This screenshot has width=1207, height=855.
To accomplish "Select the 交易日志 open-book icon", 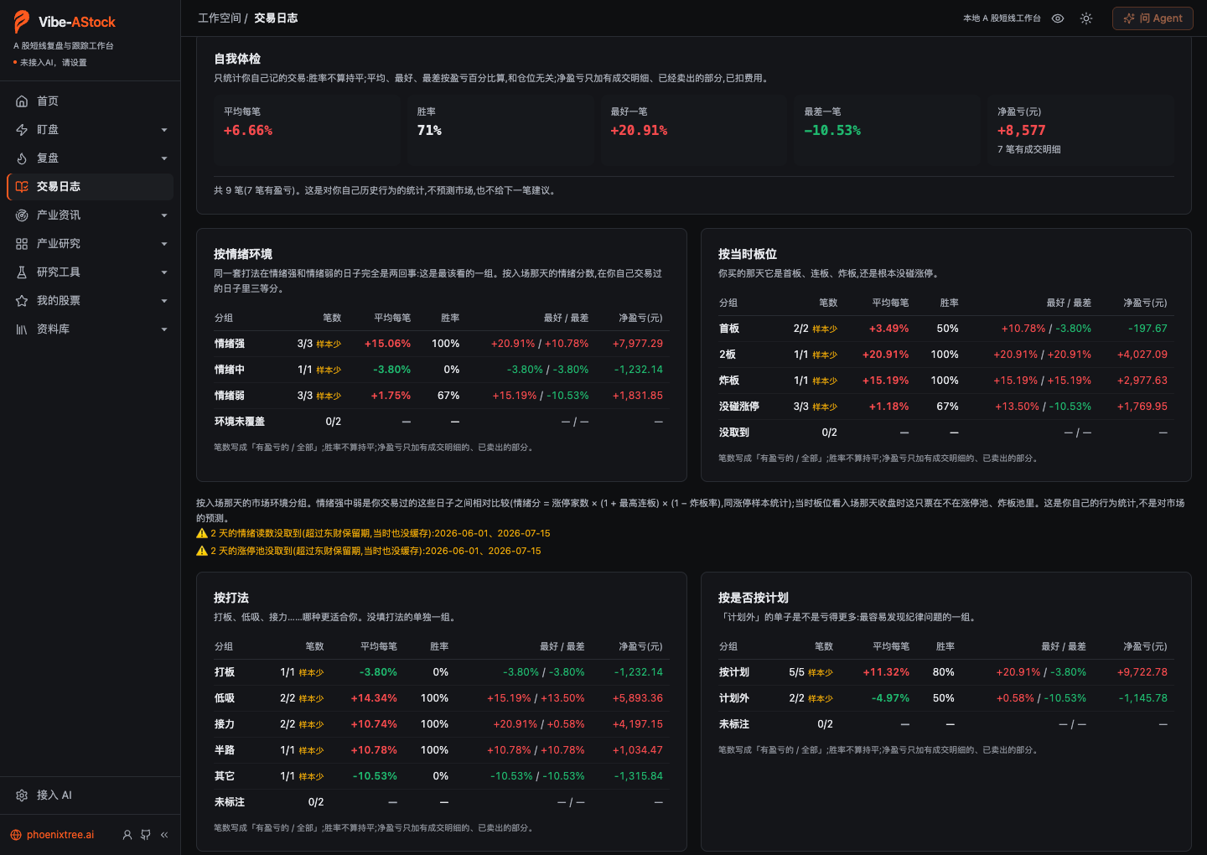I will [22, 187].
